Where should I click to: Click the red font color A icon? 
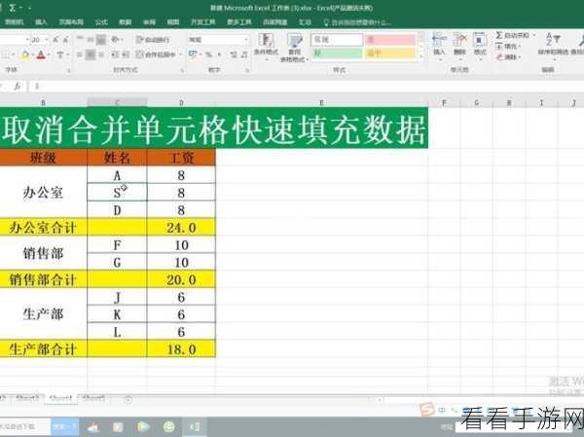tap(41, 55)
